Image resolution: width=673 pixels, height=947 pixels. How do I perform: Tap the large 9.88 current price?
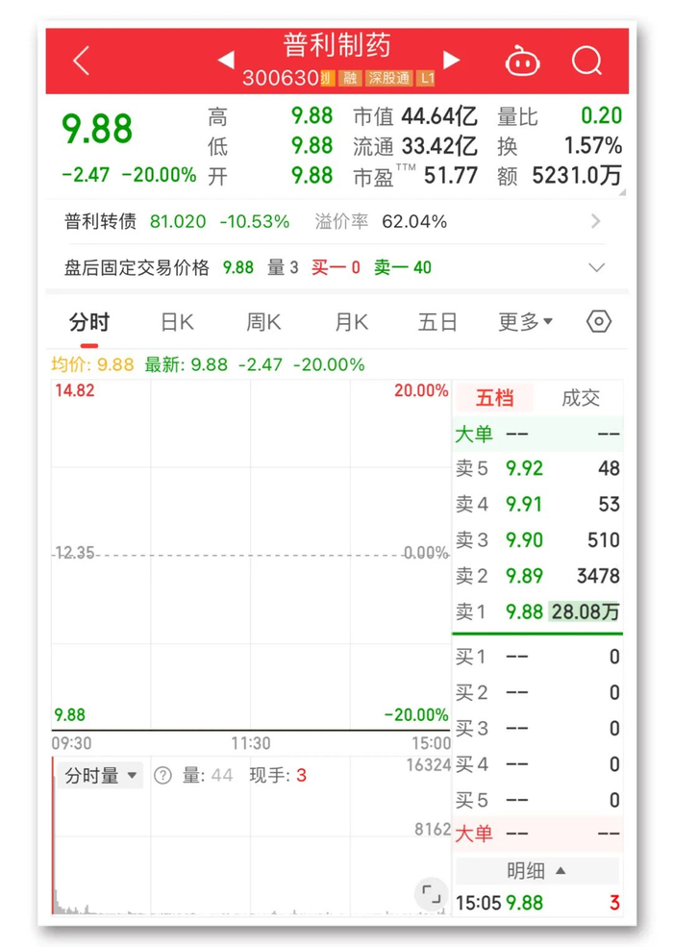click(x=97, y=129)
